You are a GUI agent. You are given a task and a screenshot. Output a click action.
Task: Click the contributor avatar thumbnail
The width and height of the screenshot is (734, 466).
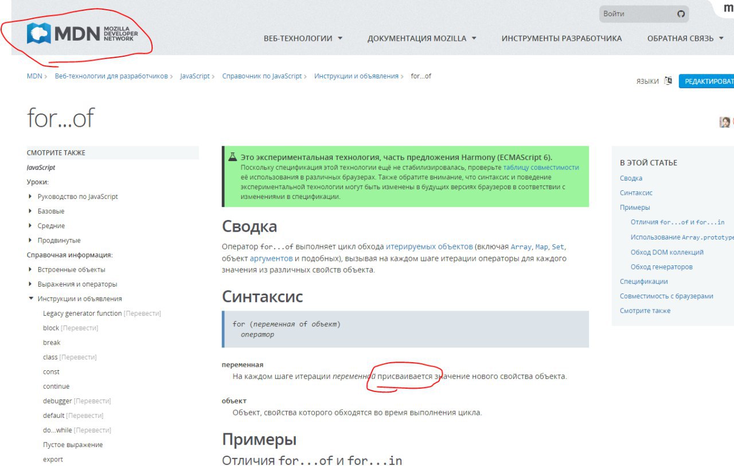click(725, 122)
